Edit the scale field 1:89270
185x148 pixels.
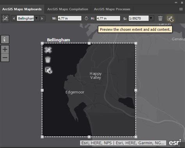[139, 18]
